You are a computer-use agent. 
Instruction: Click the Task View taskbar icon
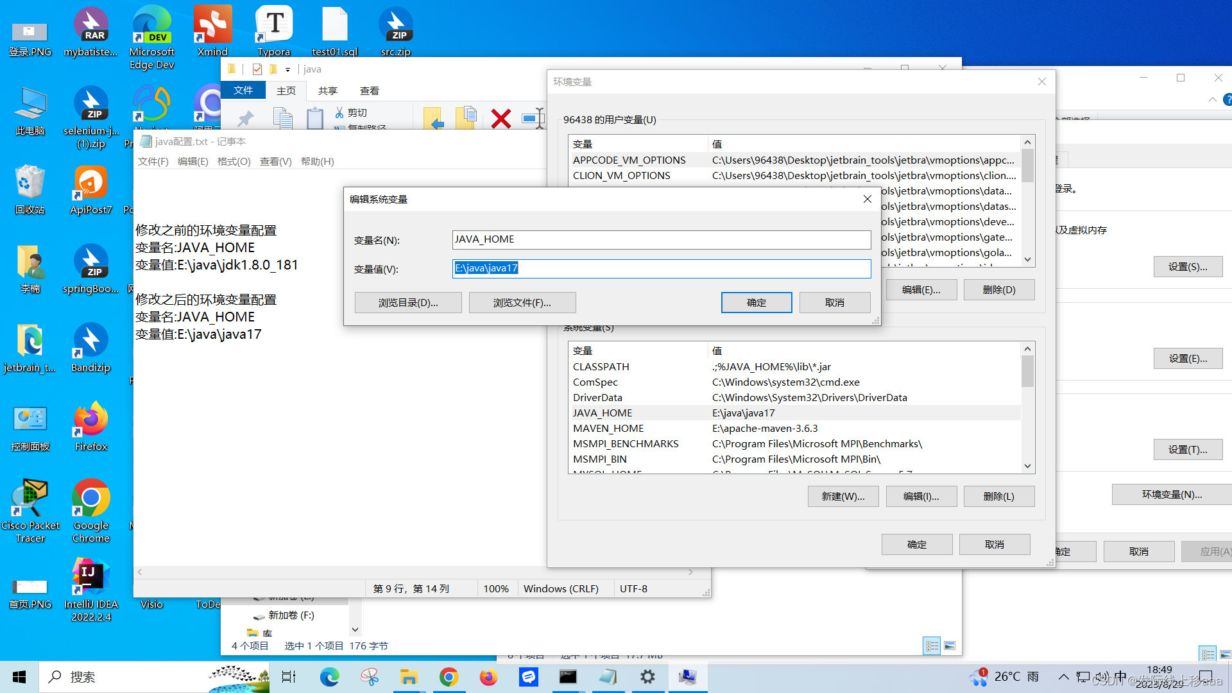pyautogui.click(x=289, y=677)
